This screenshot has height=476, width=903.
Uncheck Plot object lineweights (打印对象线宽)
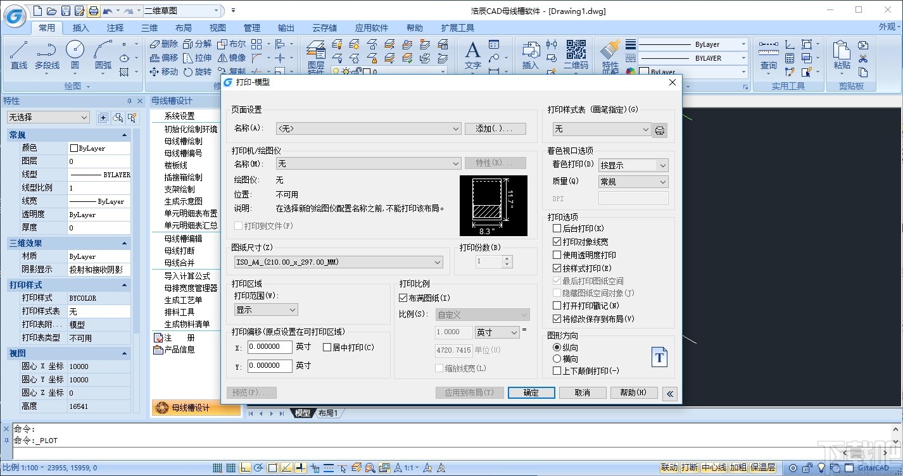pyautogui.click(x=557, y=242)
